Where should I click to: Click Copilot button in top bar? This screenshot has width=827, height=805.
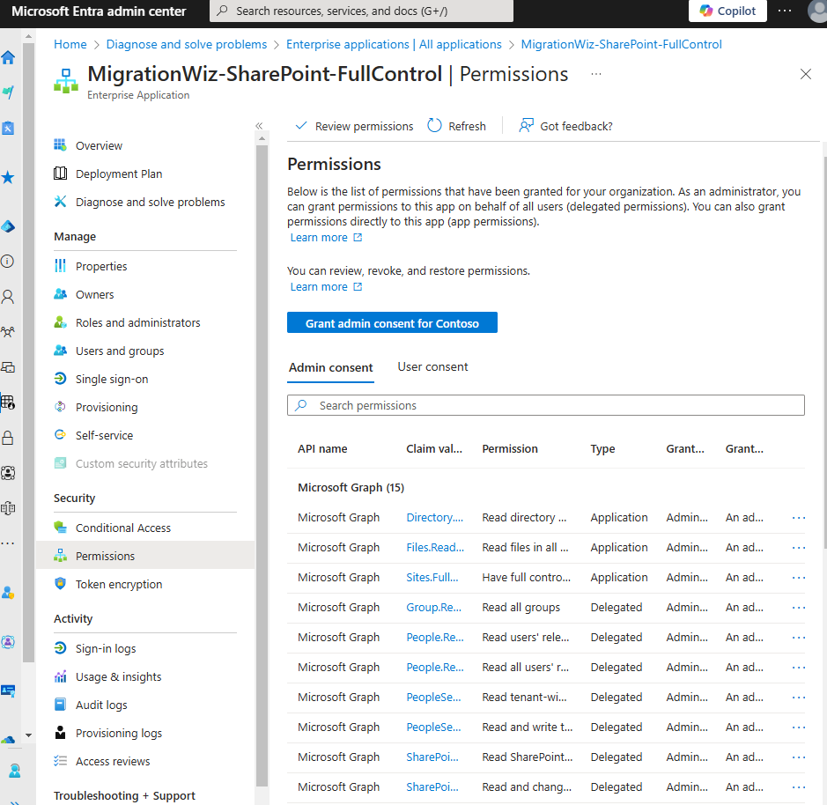(727, 11)
